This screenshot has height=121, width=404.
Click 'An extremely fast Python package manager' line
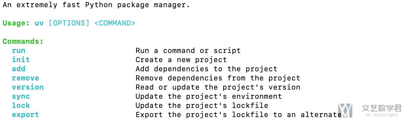coord(96,5)
